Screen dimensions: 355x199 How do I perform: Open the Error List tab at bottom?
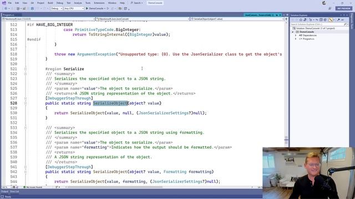(x=14, y=192)
